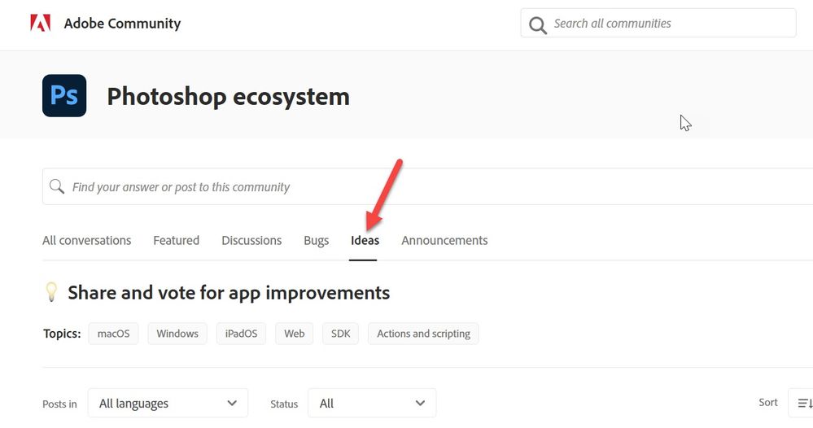
Task: Select the Ideas tab
Action: tap(365, 241)
